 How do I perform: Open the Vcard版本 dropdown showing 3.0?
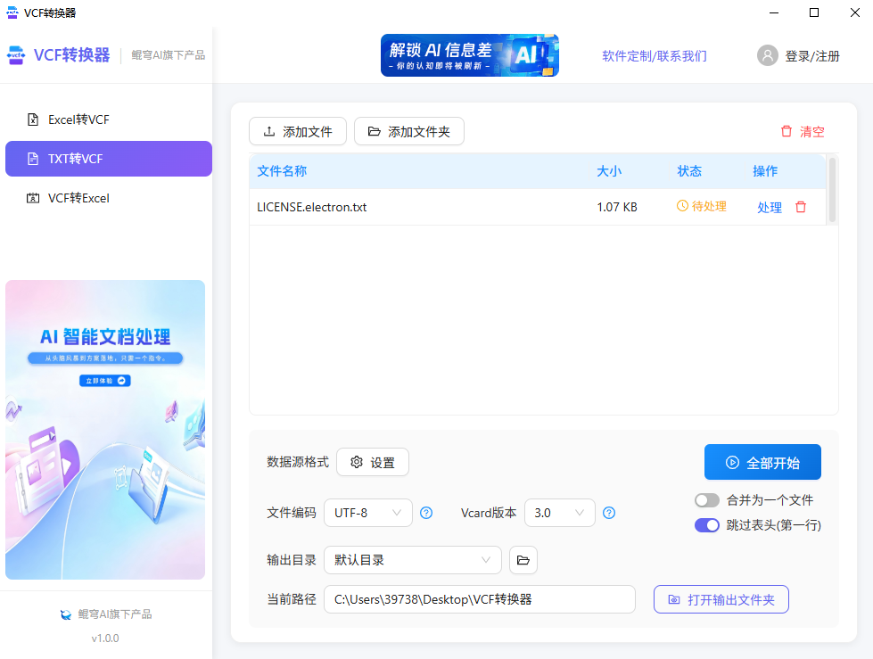coord(559,513)
